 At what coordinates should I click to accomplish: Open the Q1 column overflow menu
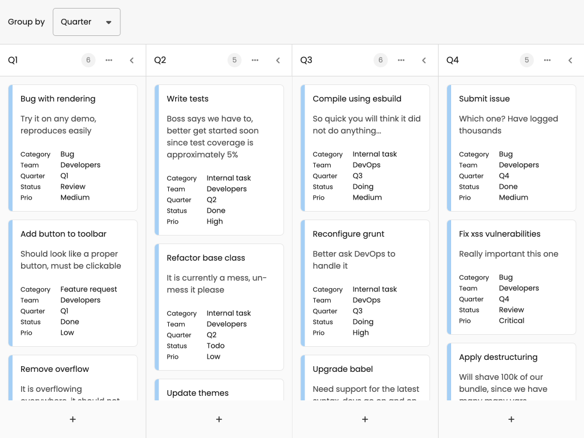(109, 60)
